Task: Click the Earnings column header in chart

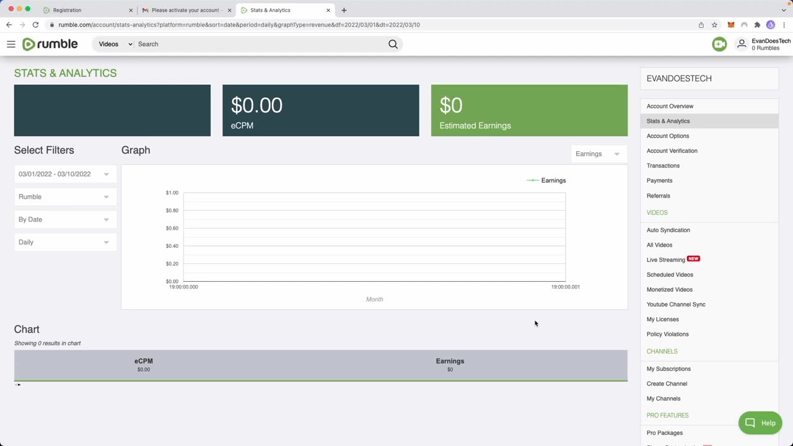Action: (x=450, y=361)
